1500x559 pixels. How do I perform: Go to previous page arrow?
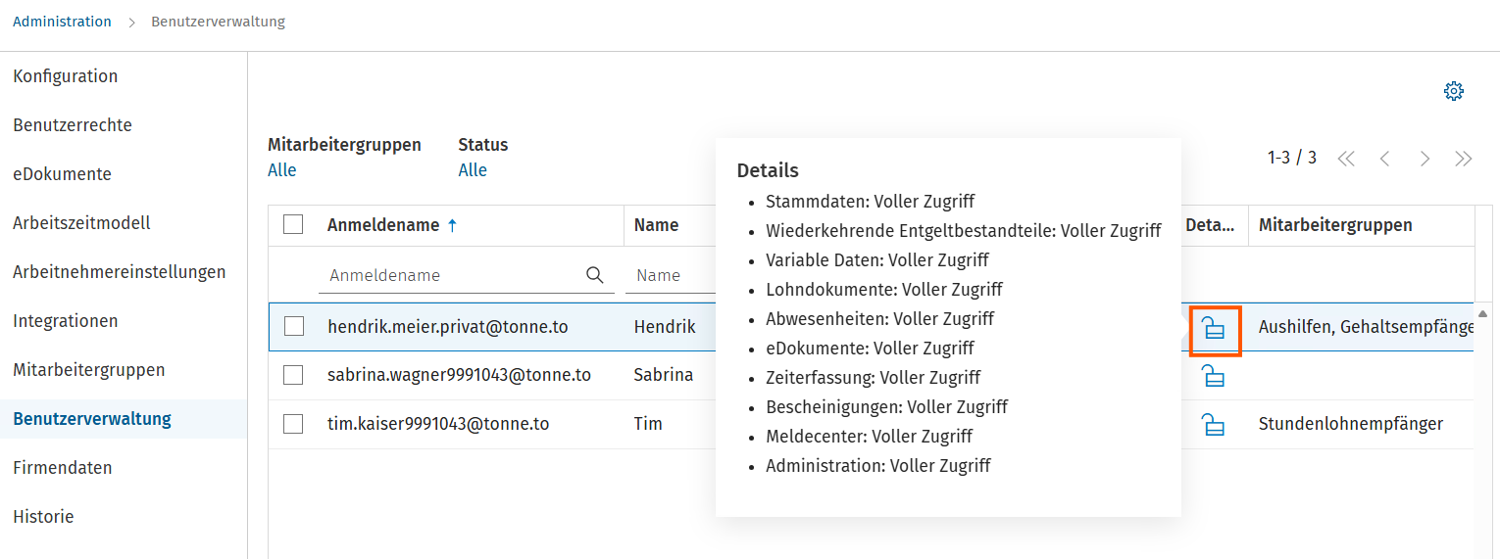1384,159
